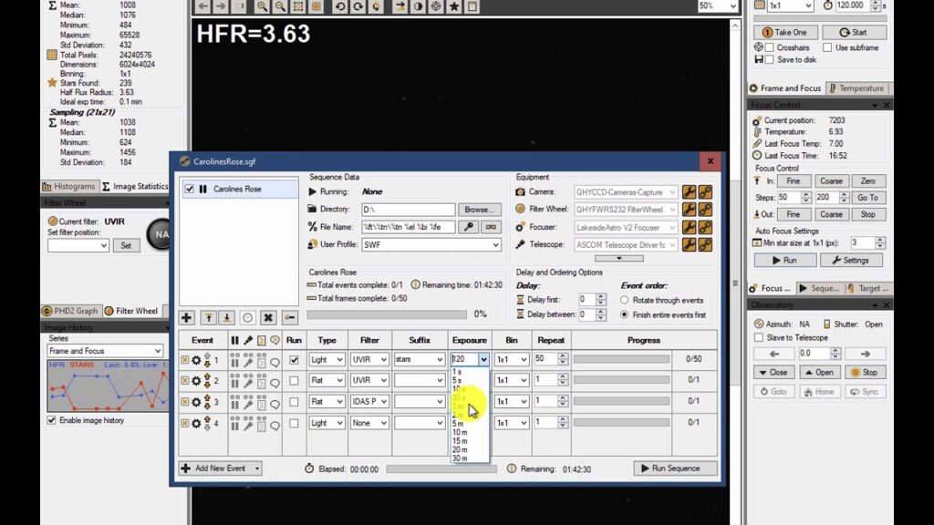This screenshot has height=525, width=934.
Task: Click the Browse directory button
Action: tap(479, 210)
